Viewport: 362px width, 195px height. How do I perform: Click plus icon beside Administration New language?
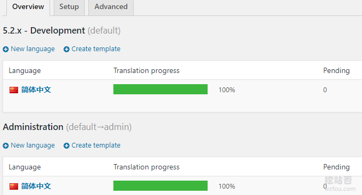click(x=6, y=145)
